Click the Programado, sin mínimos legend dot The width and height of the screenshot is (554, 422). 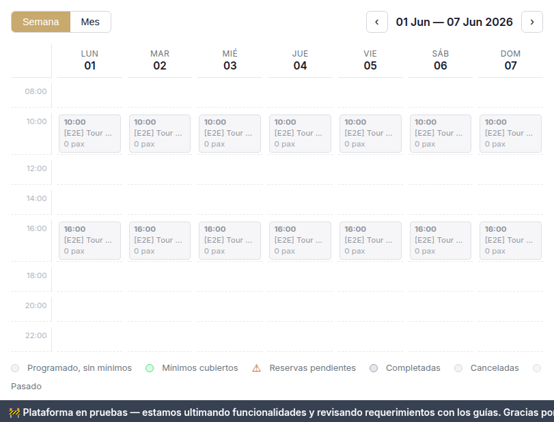click(x=15, y=368)
